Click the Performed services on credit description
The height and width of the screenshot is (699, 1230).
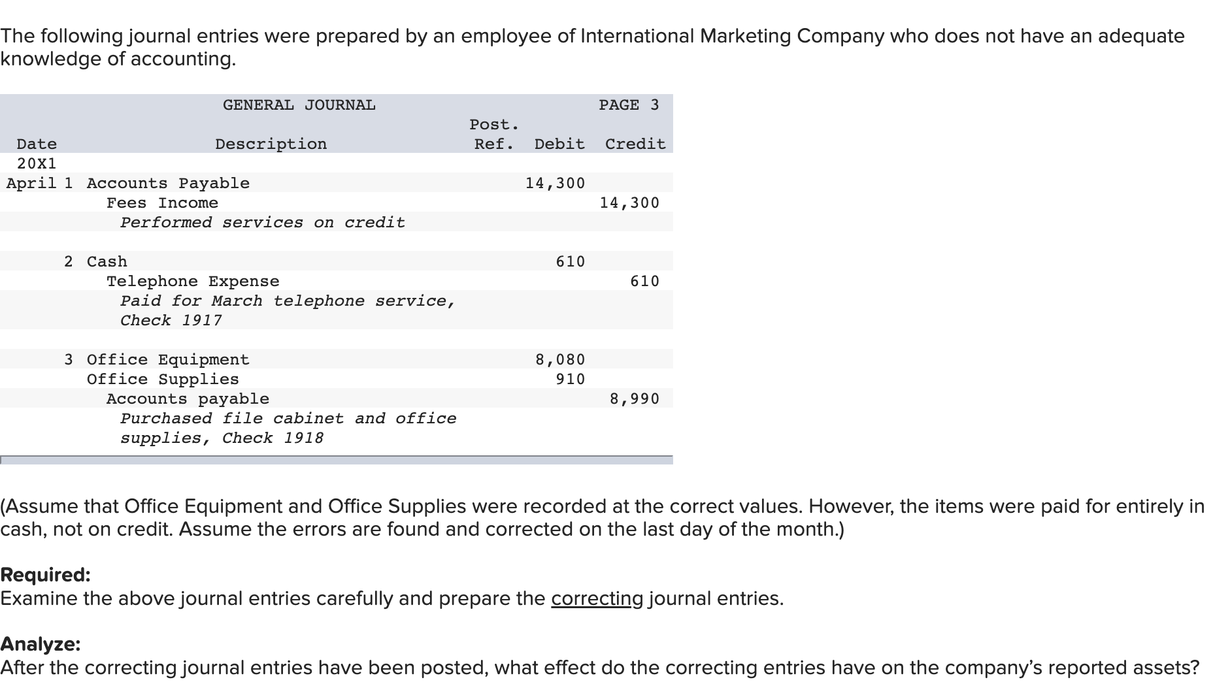pyautogui.click(x=263, y=222)
